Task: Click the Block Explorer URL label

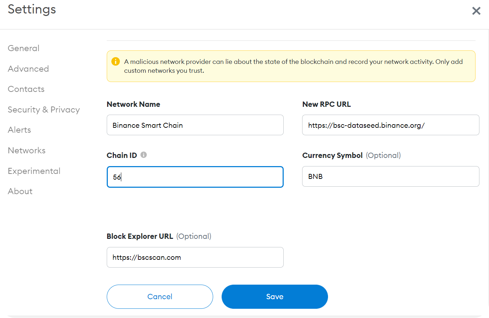Action: tap(140, 236)
